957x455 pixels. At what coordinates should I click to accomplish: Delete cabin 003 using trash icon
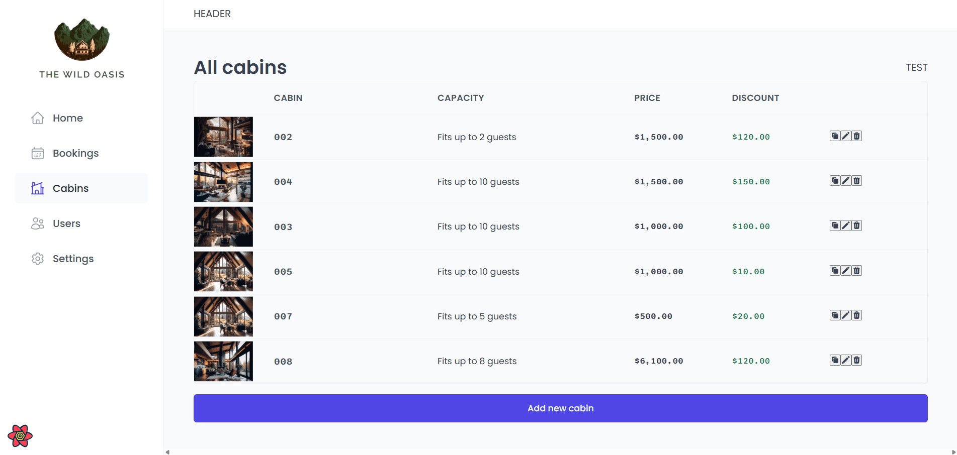pos(857,225)
